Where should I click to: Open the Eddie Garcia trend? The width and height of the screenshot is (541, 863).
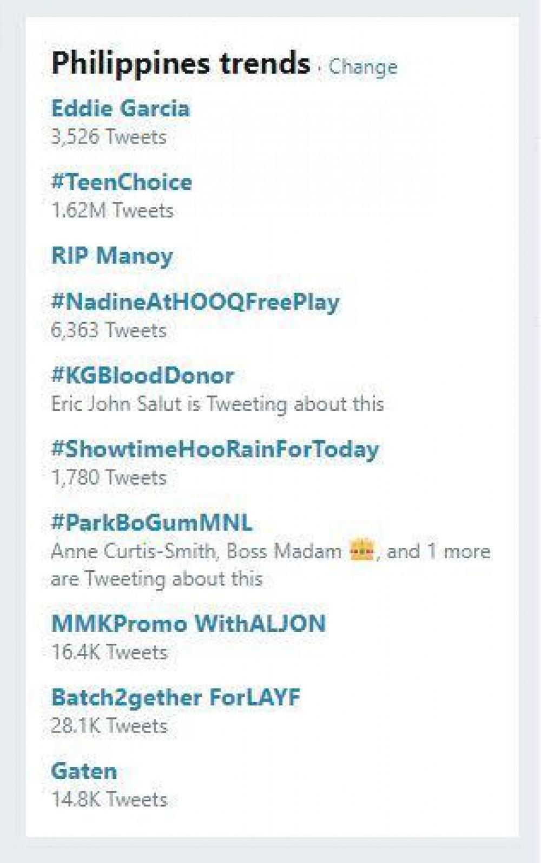120,108
